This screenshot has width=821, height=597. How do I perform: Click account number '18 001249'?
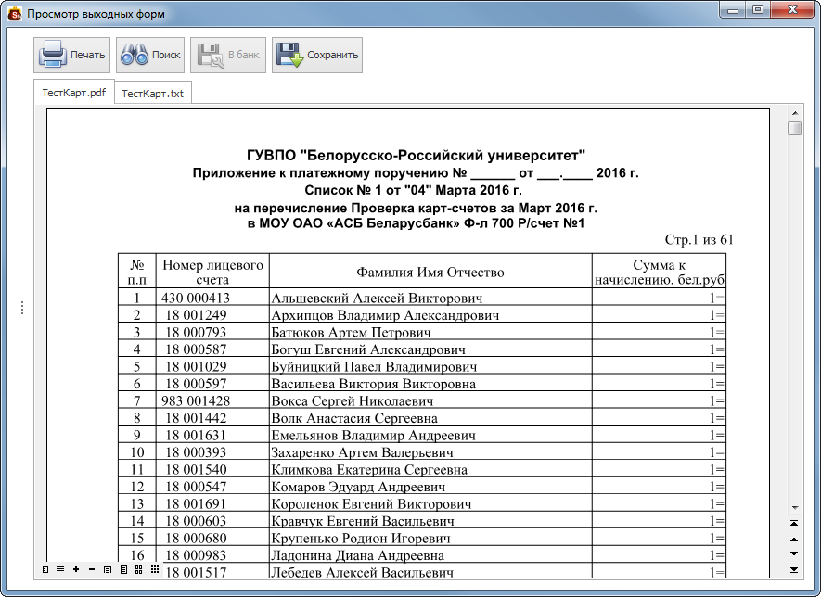pyautogui.click(x=196, y=315)
